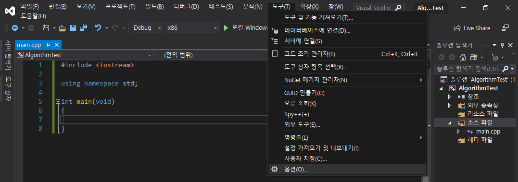This screenshot has width=518, height=182.
Task: Click the database connection icon in menu
Action: [275, 31]
